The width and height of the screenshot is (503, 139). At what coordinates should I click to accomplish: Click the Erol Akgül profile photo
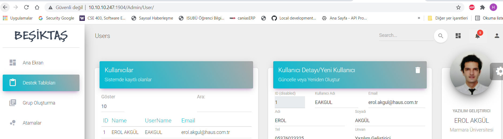point(471,74)
